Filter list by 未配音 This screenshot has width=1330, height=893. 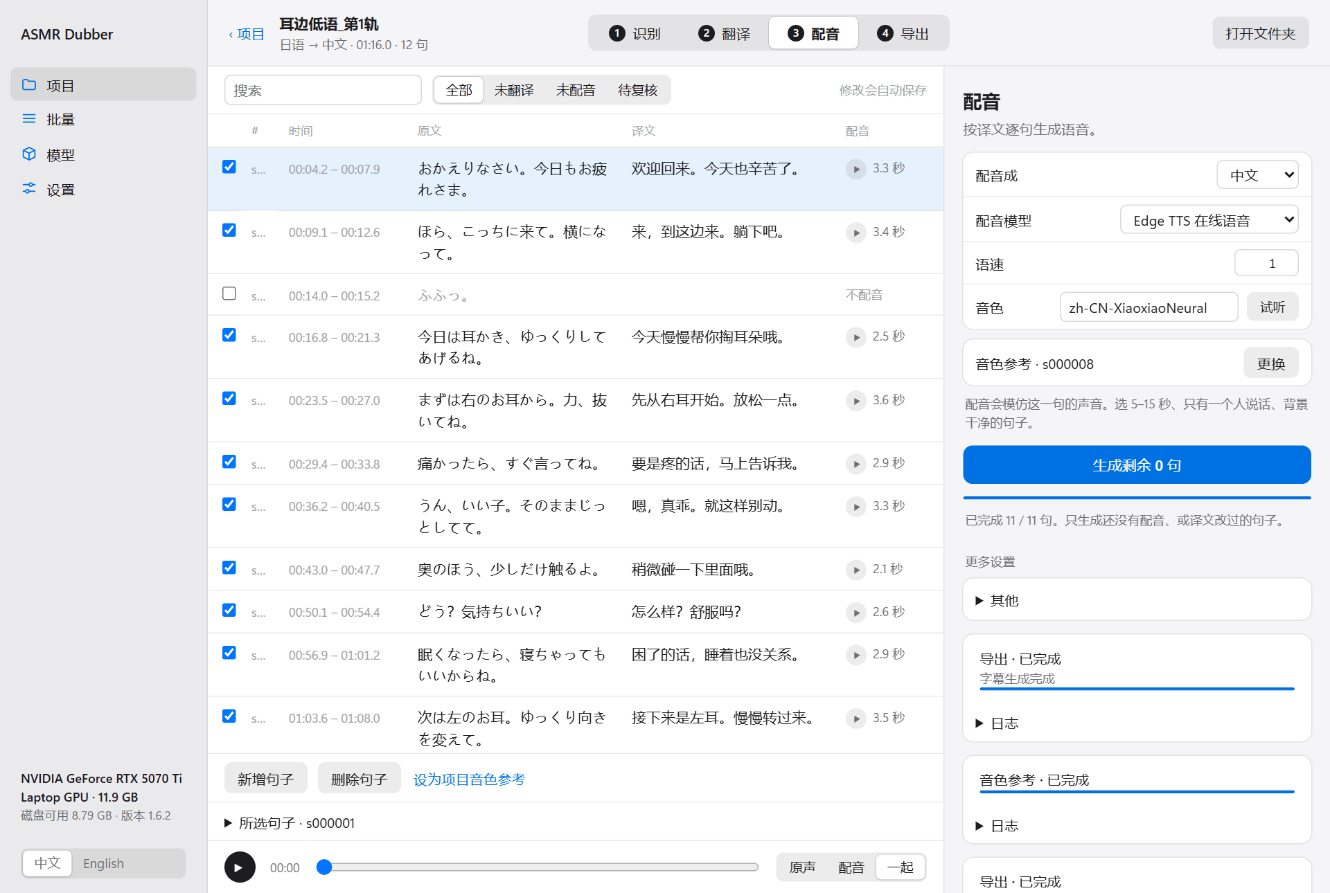click(x=576, y=90)
